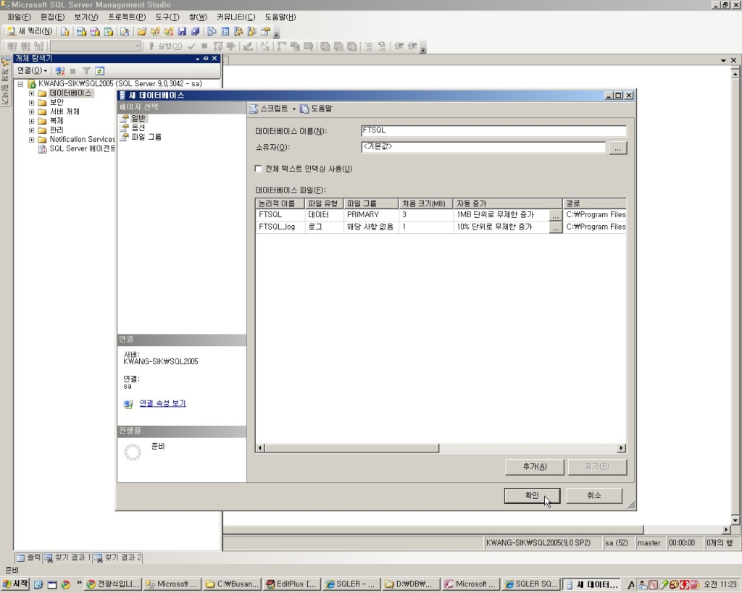This screenshot has width=742, height=593.
Task: Open the Summary window toolbar icon
Action: [x=225, y=32]
